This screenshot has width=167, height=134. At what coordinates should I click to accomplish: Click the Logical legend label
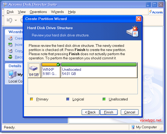(78, 99)
